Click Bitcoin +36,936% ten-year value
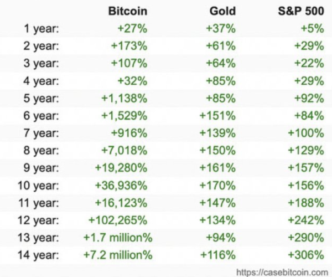 121,186
